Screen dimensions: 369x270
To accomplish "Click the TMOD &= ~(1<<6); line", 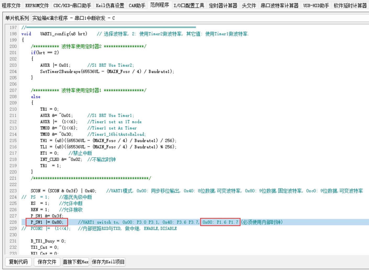I will (x=88, y=128).
